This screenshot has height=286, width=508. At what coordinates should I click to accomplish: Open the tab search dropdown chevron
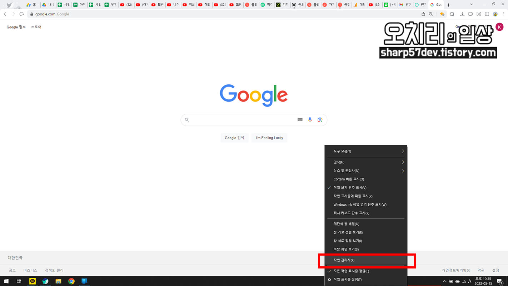point(471,5)
